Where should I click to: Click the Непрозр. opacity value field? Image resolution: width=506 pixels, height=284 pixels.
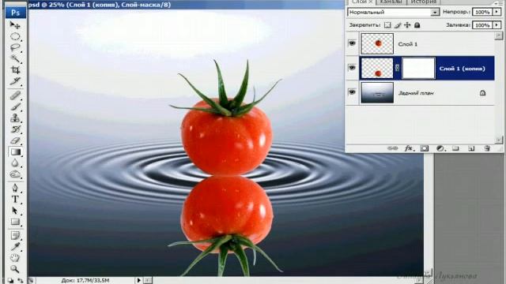pyautogui.click(x=482, y=12)
